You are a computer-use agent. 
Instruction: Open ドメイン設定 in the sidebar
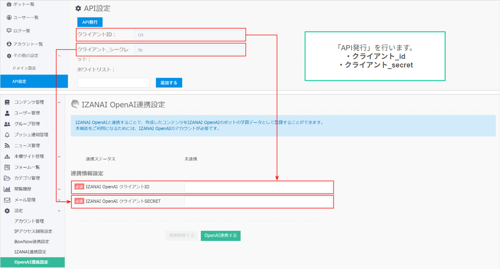pyautogui.click(x=24, y=68)
